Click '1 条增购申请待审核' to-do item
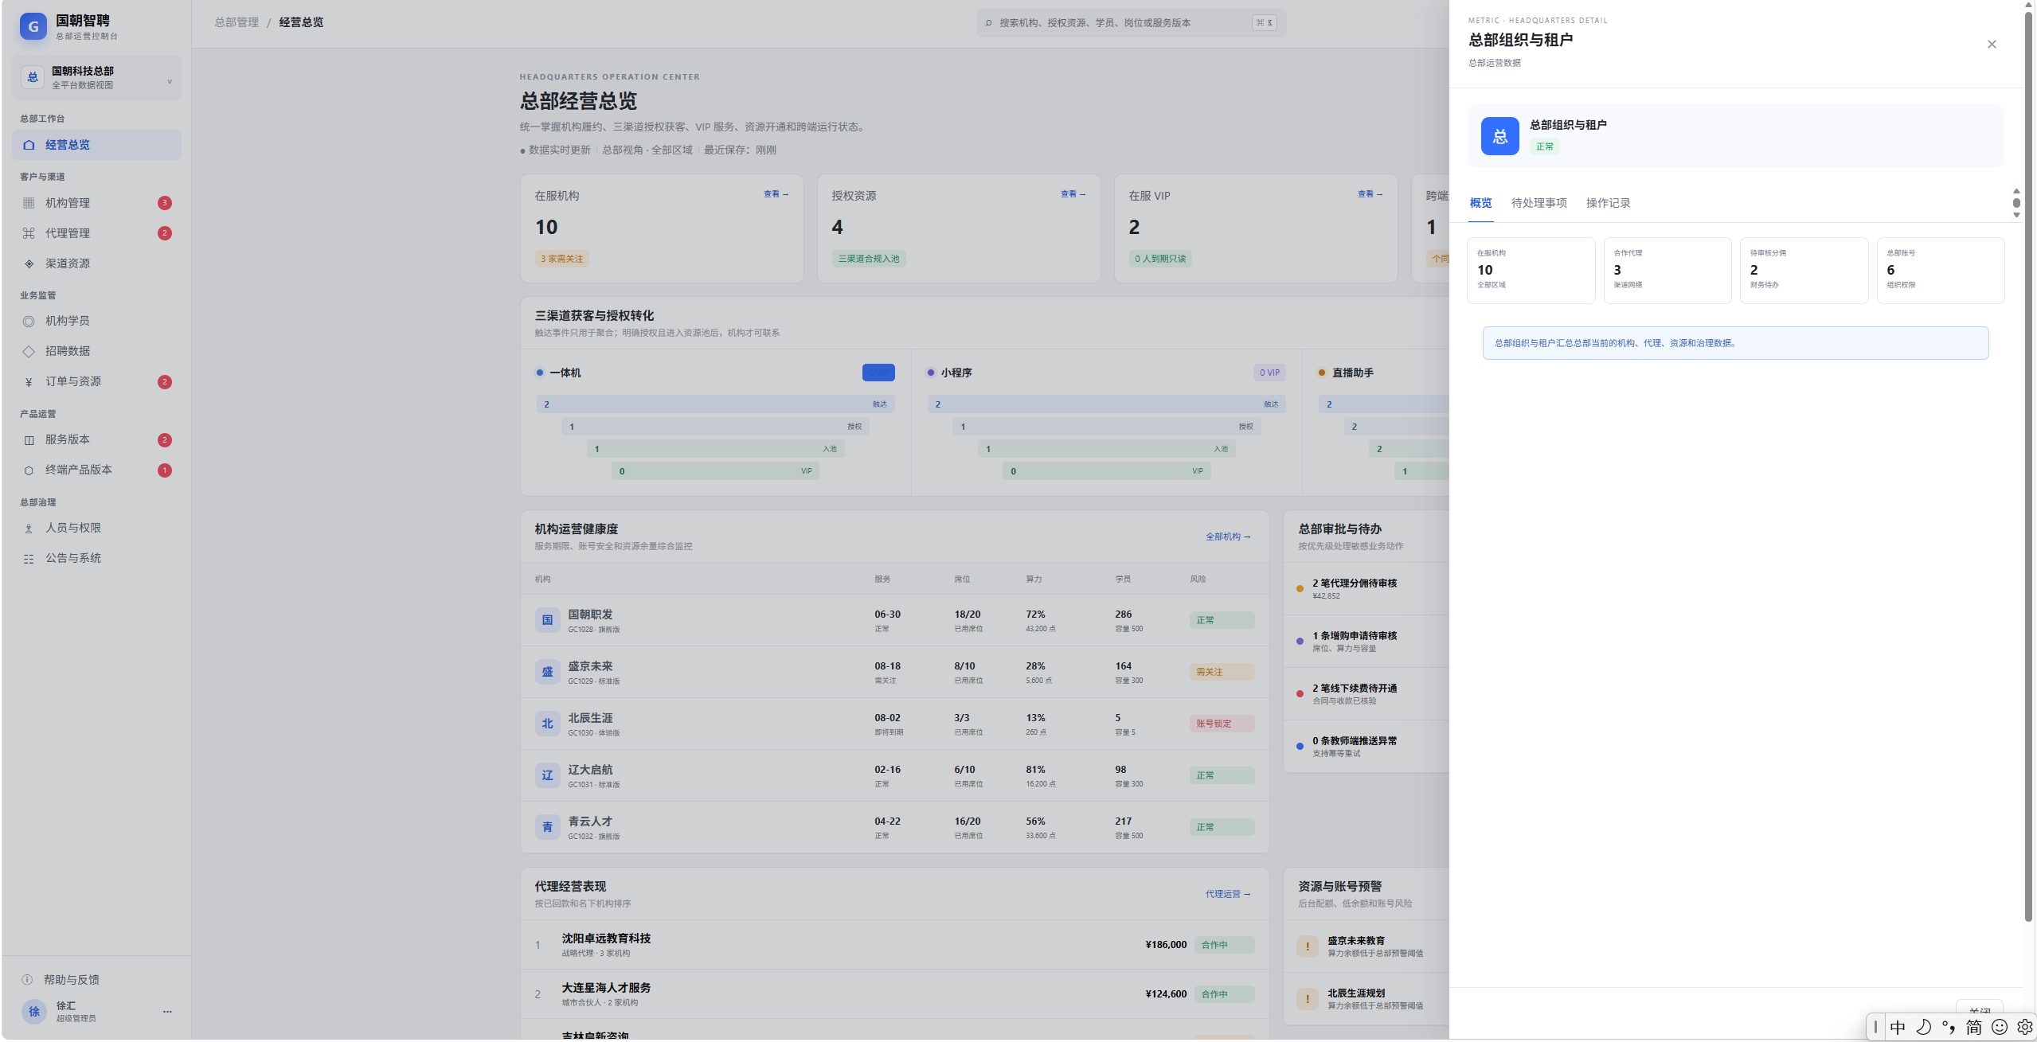Screen dimensions: 2037x1042 click(x=1366, y=642)
